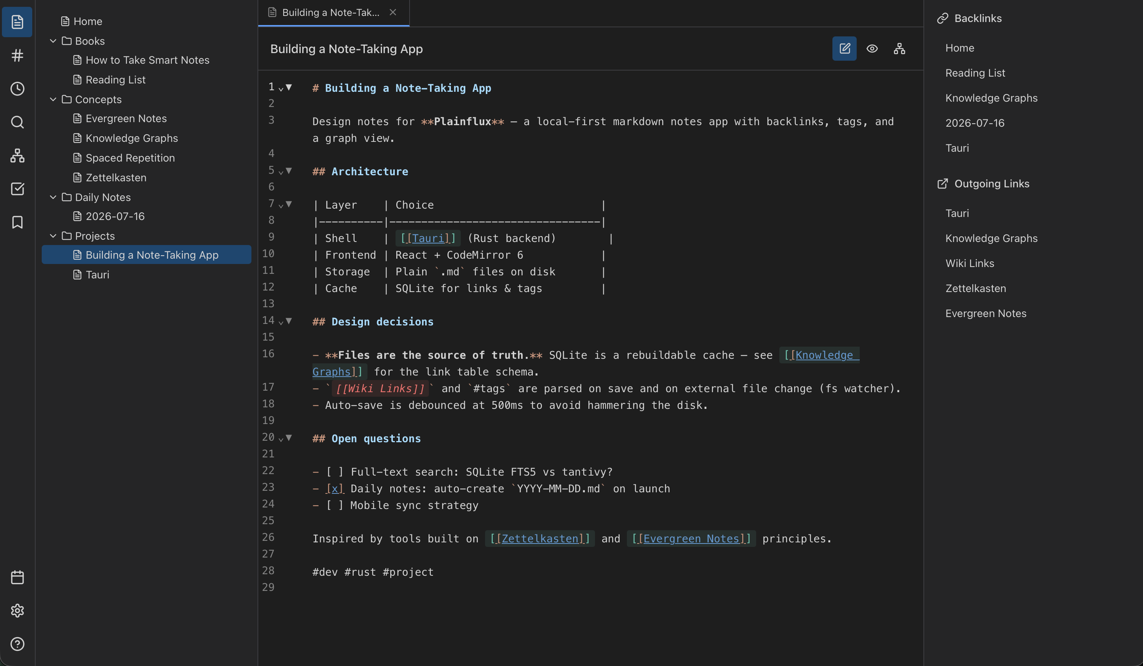Open Home in Backlinks panel
The image size is (1143, 666).
pos(960,48)
